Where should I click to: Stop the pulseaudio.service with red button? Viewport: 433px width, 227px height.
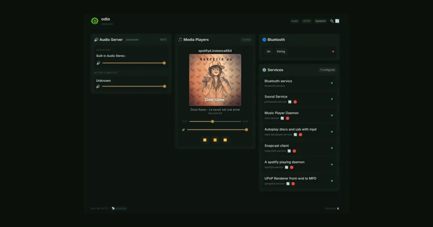pos(295,102)
